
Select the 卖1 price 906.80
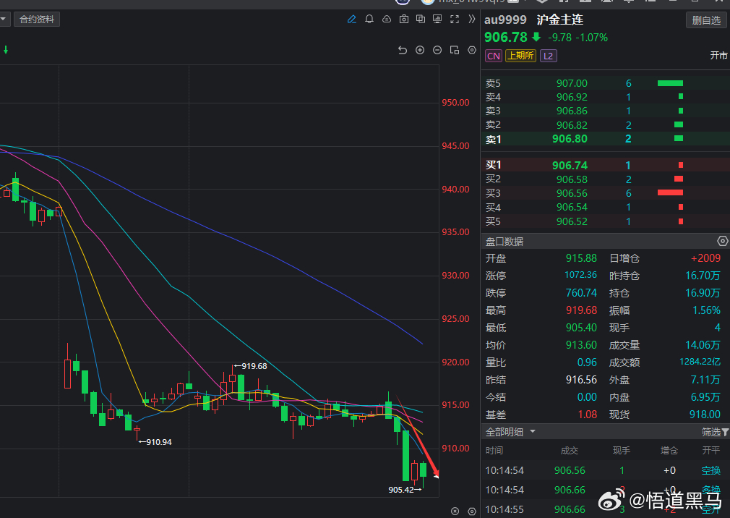tap(570, 139)
